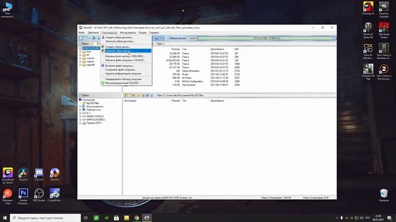Choose Создать образ диска menu entry
This screenshot has width=396, height=222.
[126, 47]
